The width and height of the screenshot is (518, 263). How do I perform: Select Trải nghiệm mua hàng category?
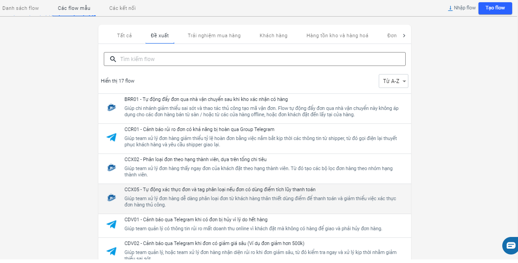pyautogui.click(x=214, y=35)
